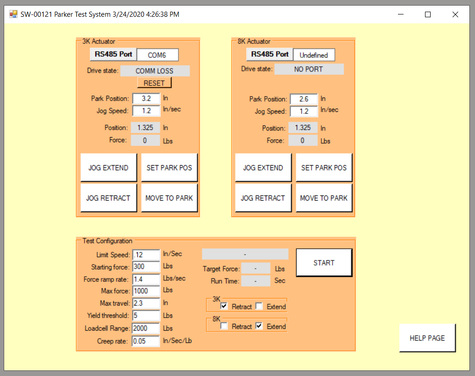Click the 3K Actuator RS485 Port button
475x376 pixels.
click(113, 55)
